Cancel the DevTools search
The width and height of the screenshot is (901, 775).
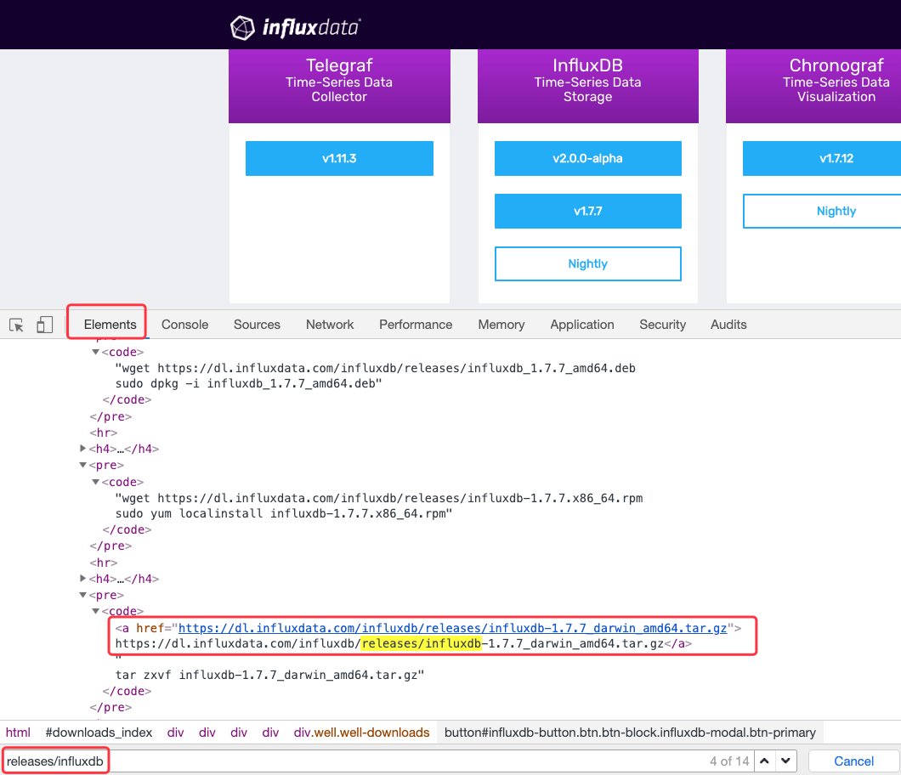(x=853, y=761)
